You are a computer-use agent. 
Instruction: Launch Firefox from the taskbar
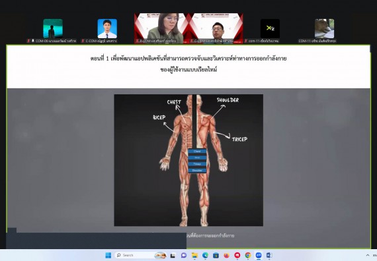tap(226, 255)
